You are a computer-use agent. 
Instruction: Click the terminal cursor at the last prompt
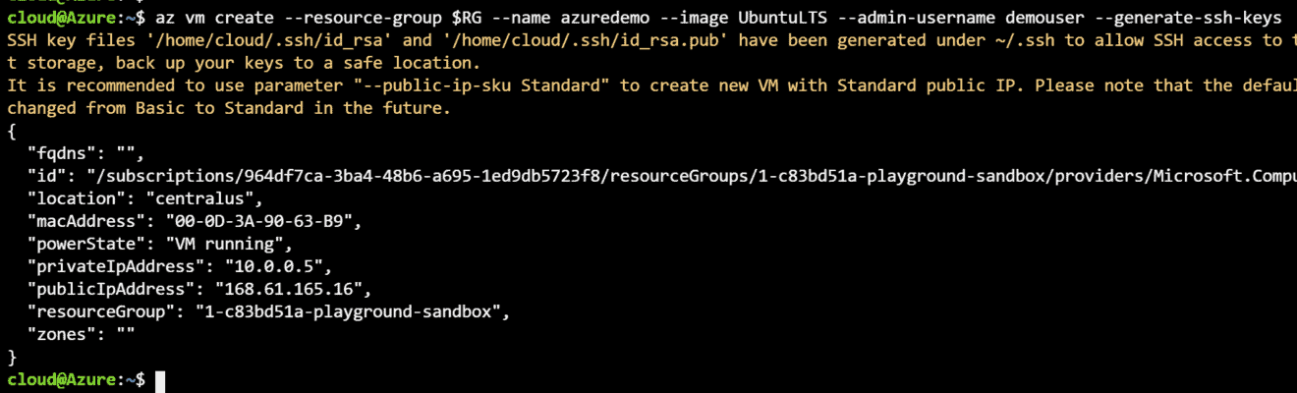(x=160, y=379)
